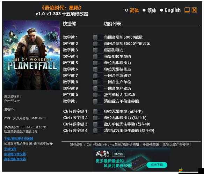Enable 恢复单位生命值 toggle
Screen dimensions: 204x174
click(x=98, y=56)
